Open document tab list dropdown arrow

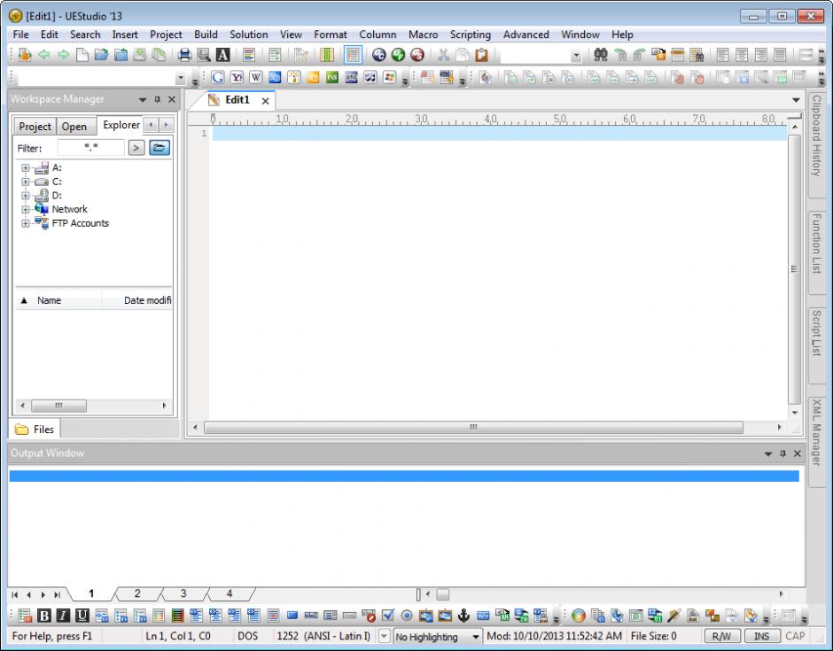[x=796, y=100]
